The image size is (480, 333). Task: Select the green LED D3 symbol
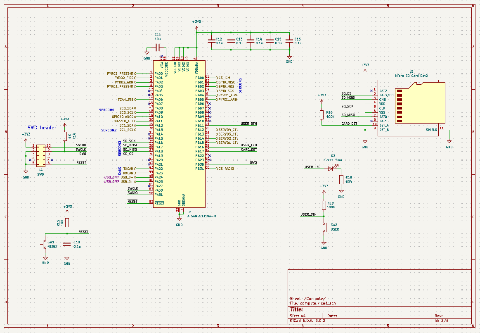coord(331,169)
